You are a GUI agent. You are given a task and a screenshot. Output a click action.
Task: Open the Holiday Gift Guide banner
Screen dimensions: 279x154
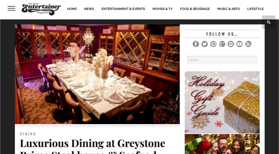[x=222, y=102]
